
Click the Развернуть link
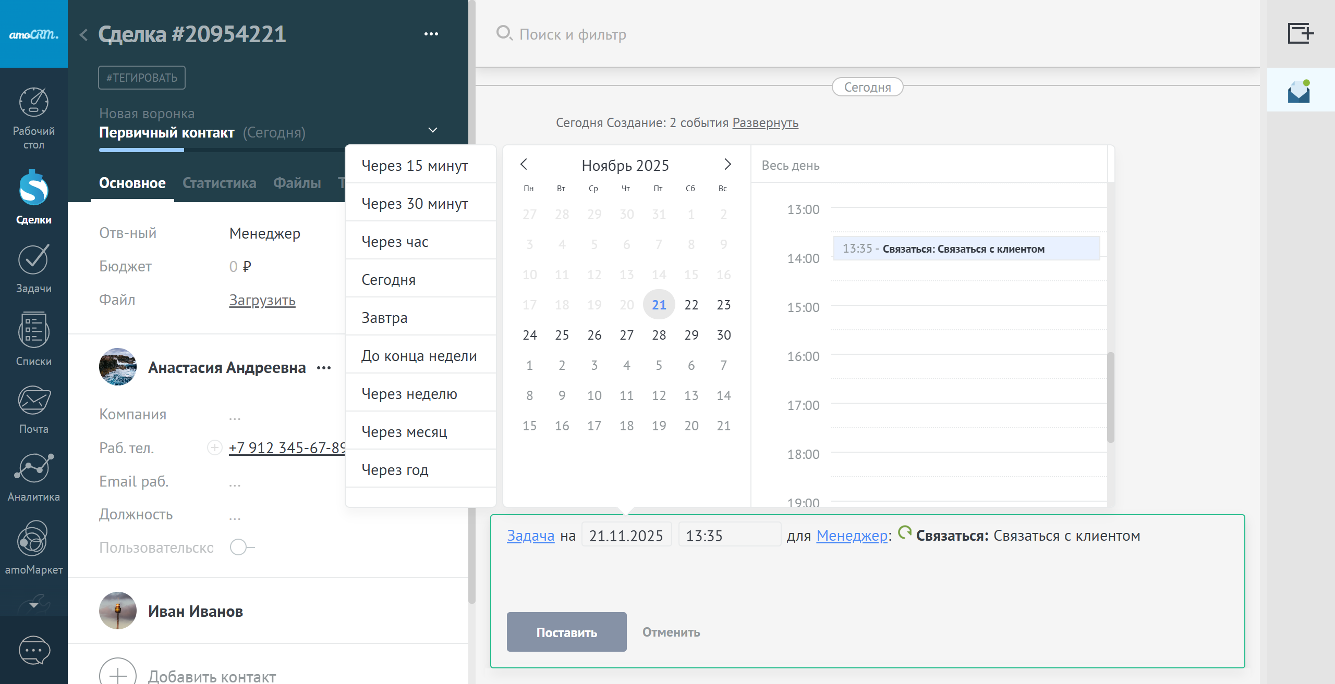pos(765,123)
